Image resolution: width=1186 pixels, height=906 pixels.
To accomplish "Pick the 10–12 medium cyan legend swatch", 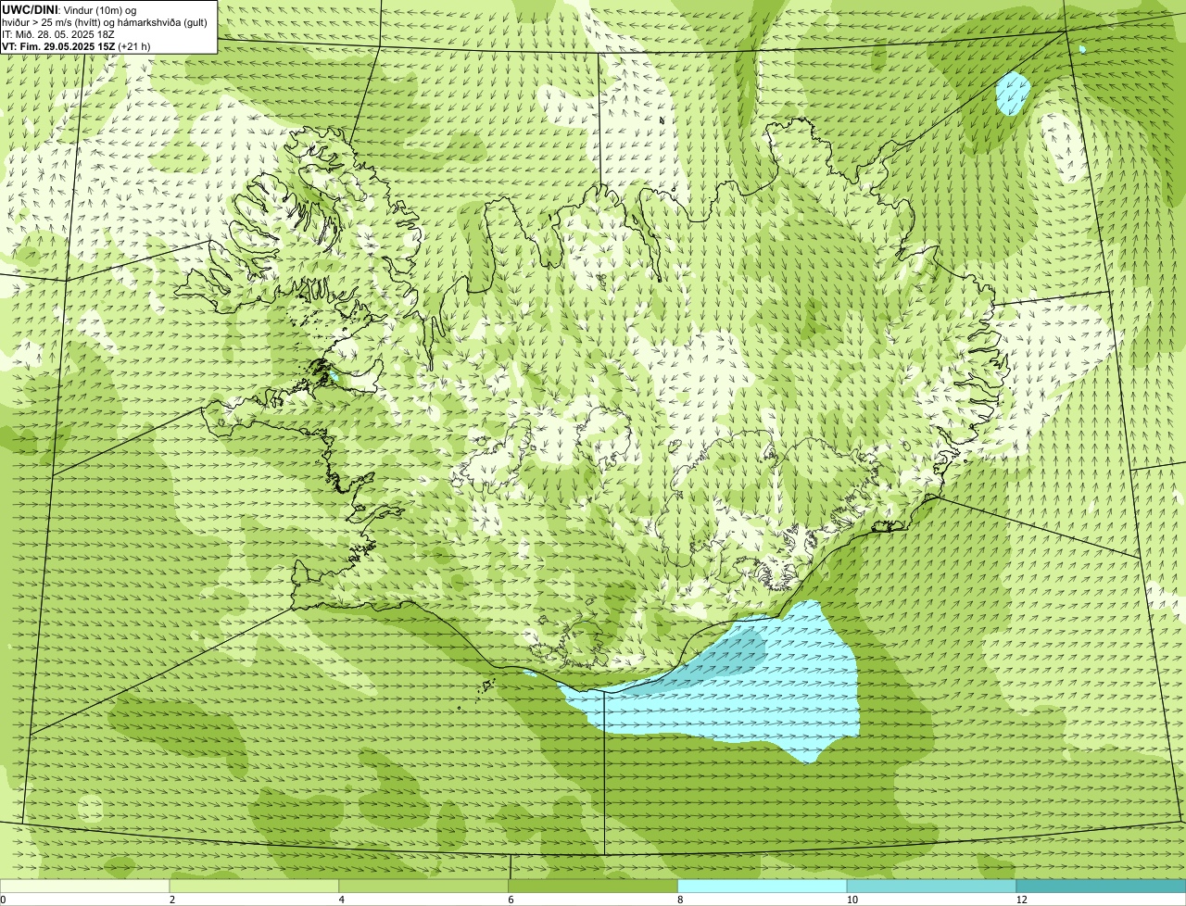I will coord(931,887).
